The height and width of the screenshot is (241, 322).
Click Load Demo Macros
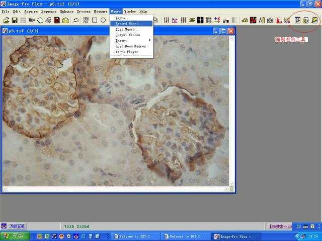130,46
